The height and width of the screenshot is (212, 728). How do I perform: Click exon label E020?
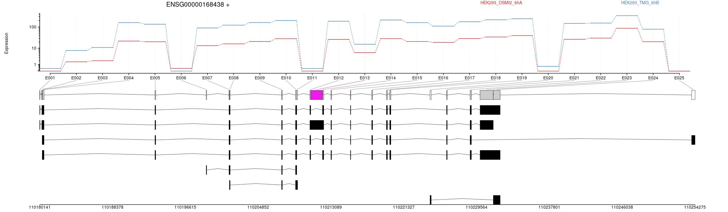click(x=548, y=78)
